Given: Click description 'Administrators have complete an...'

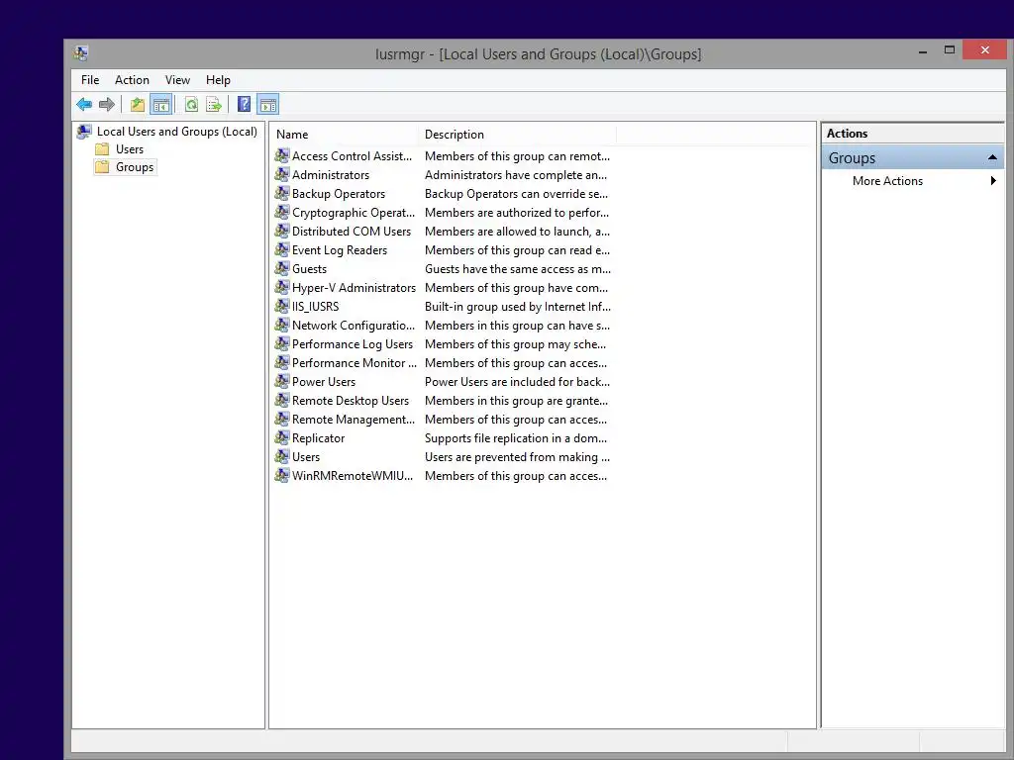Looking at the screenshot, I should 515,174.
